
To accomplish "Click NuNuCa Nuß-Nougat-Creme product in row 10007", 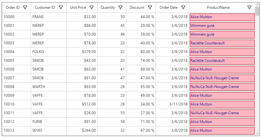I will tap(222, 78).
